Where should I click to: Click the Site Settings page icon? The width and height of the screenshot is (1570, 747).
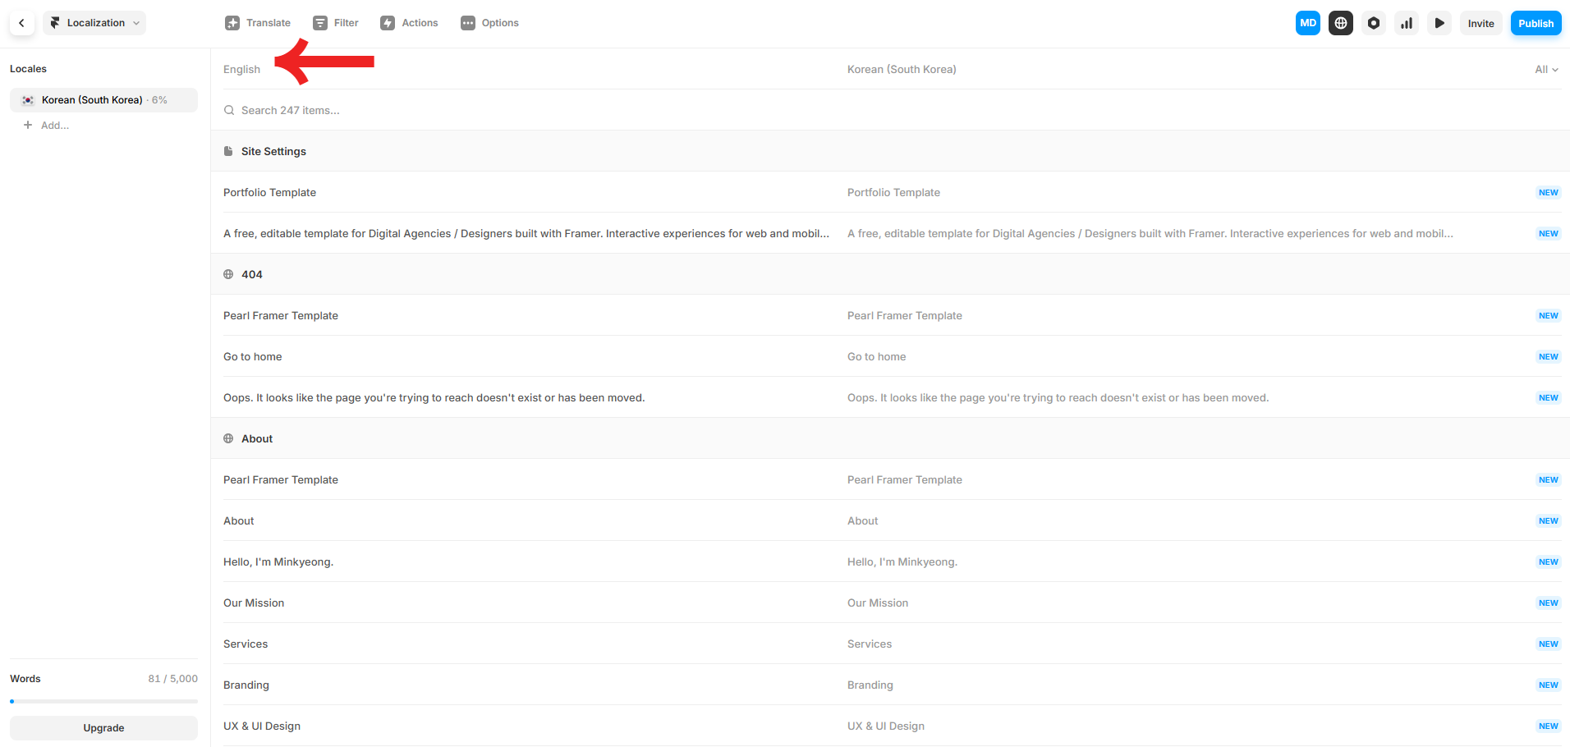[228, 151]
